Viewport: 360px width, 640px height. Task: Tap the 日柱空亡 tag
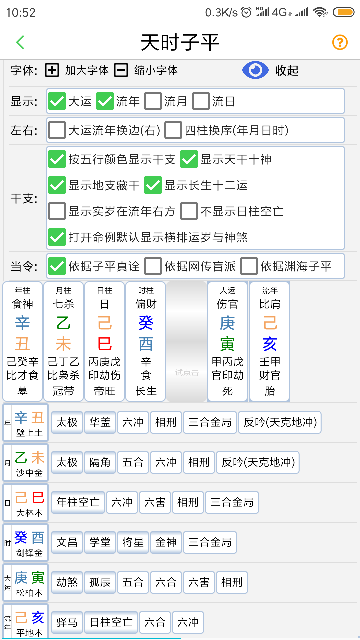111,622
